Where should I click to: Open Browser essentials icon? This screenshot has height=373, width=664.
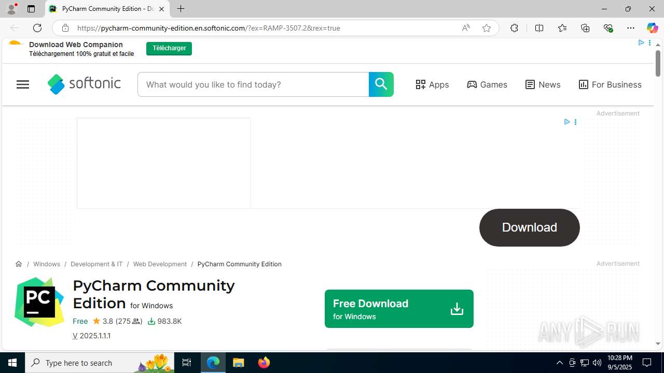(x=608, y=28)
